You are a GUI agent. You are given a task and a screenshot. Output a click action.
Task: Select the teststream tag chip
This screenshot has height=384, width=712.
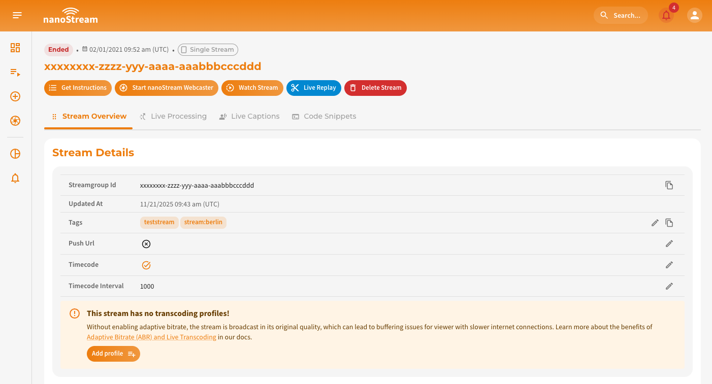tap(159, 222)
